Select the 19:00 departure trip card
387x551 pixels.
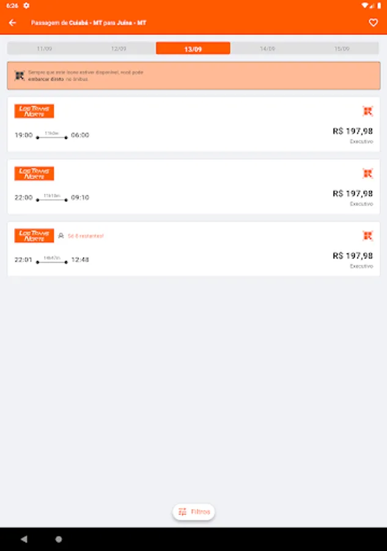(x=193, y=125)
